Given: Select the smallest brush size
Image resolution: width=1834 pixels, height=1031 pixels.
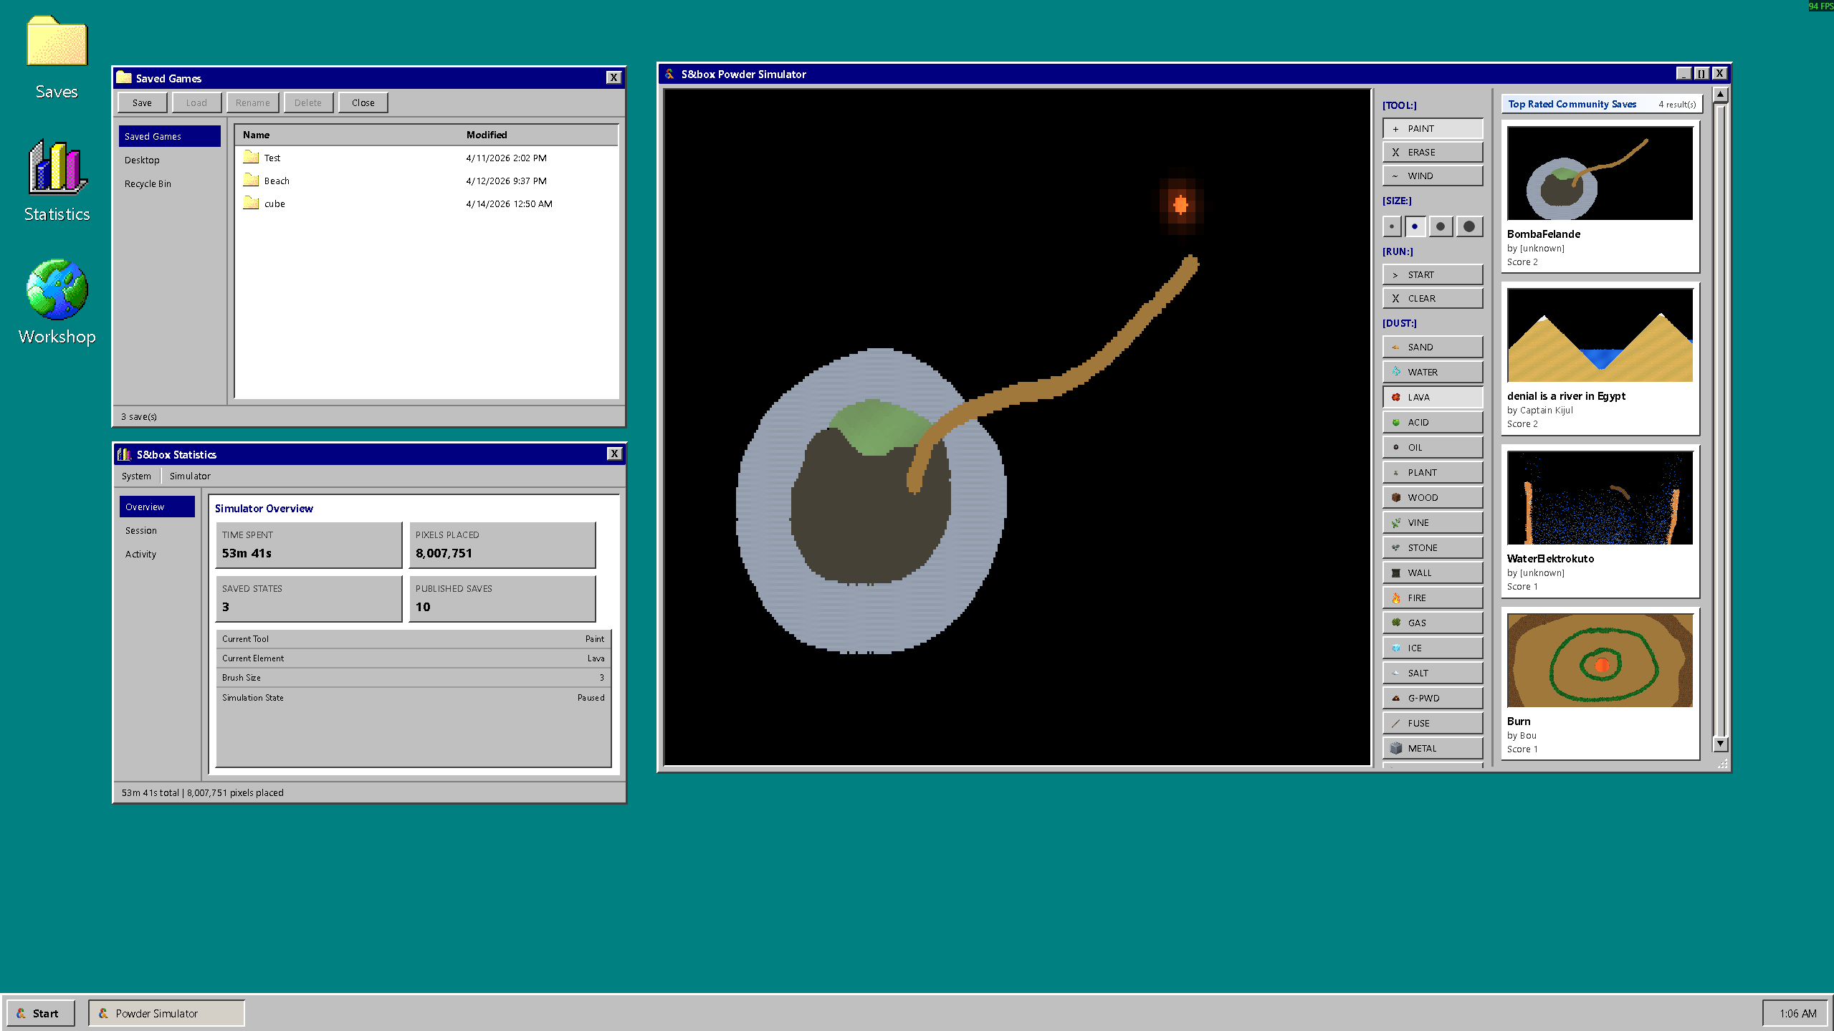Looking at the screenshot, I should tap(1391, 226).
